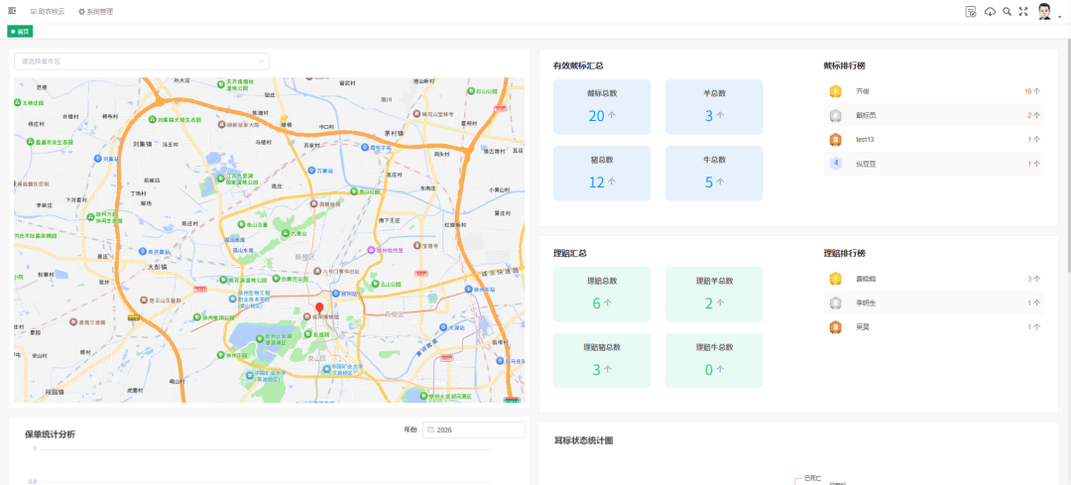
Task: Toggle fullscreen mode icon
Action: [1022, 12]
